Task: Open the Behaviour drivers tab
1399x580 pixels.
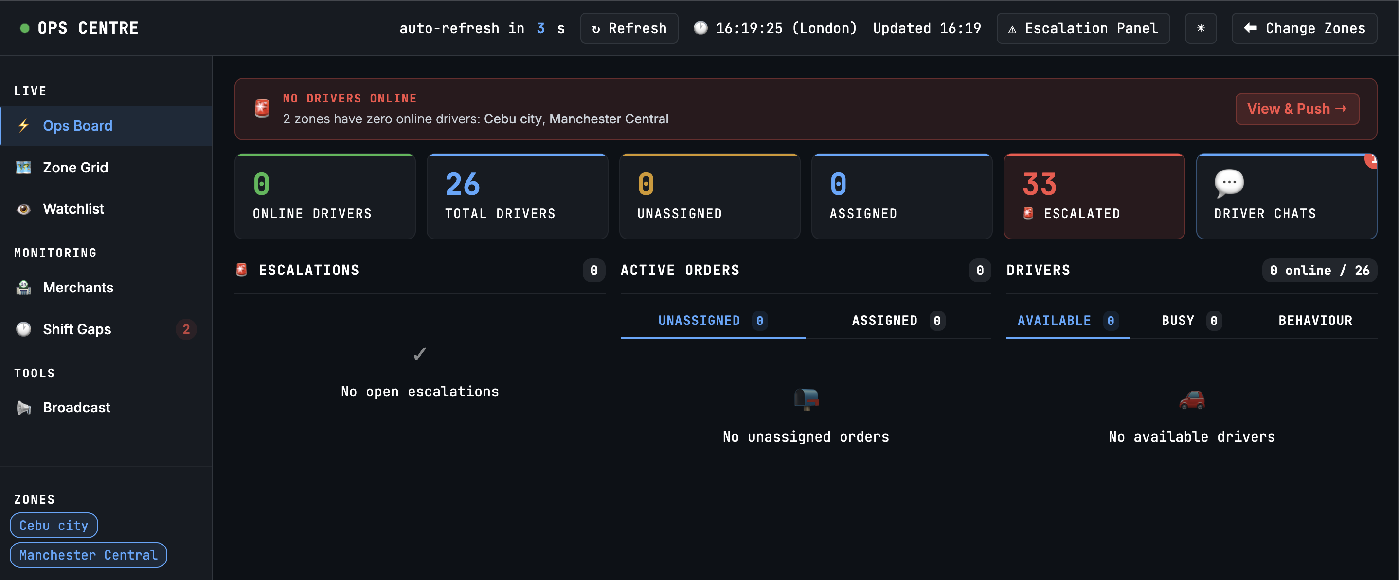Action: 1314,321
